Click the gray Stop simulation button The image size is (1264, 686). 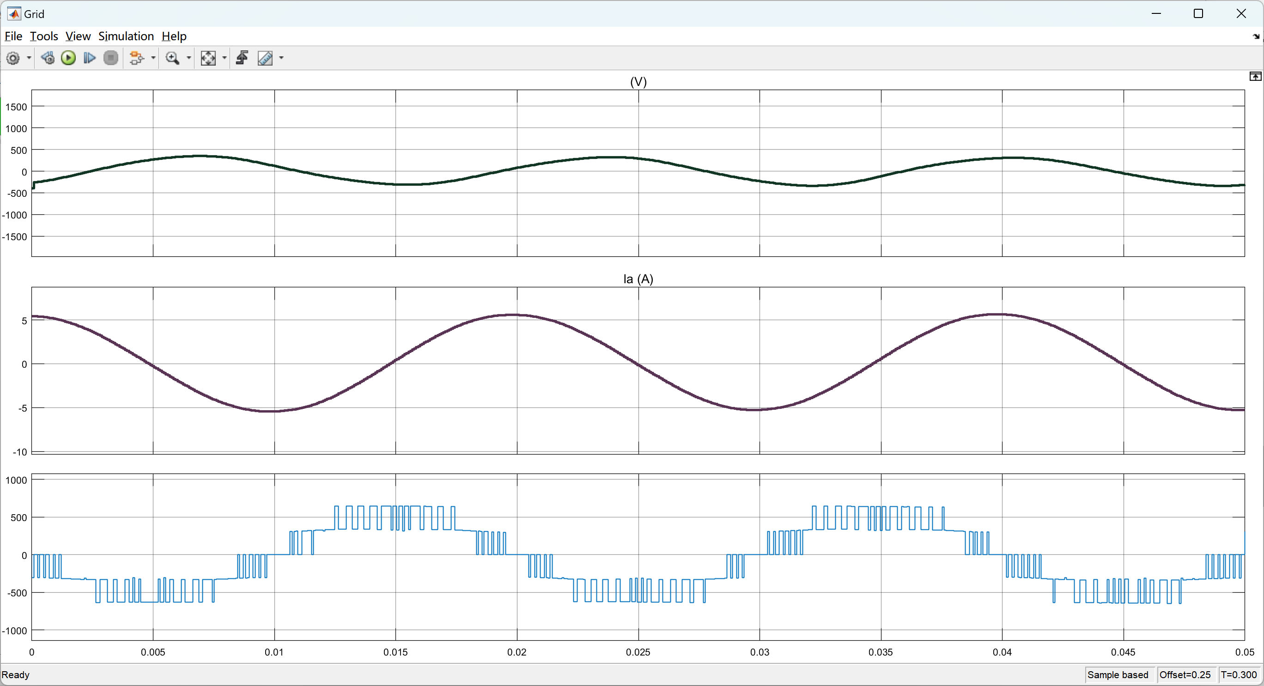point(111,58)
